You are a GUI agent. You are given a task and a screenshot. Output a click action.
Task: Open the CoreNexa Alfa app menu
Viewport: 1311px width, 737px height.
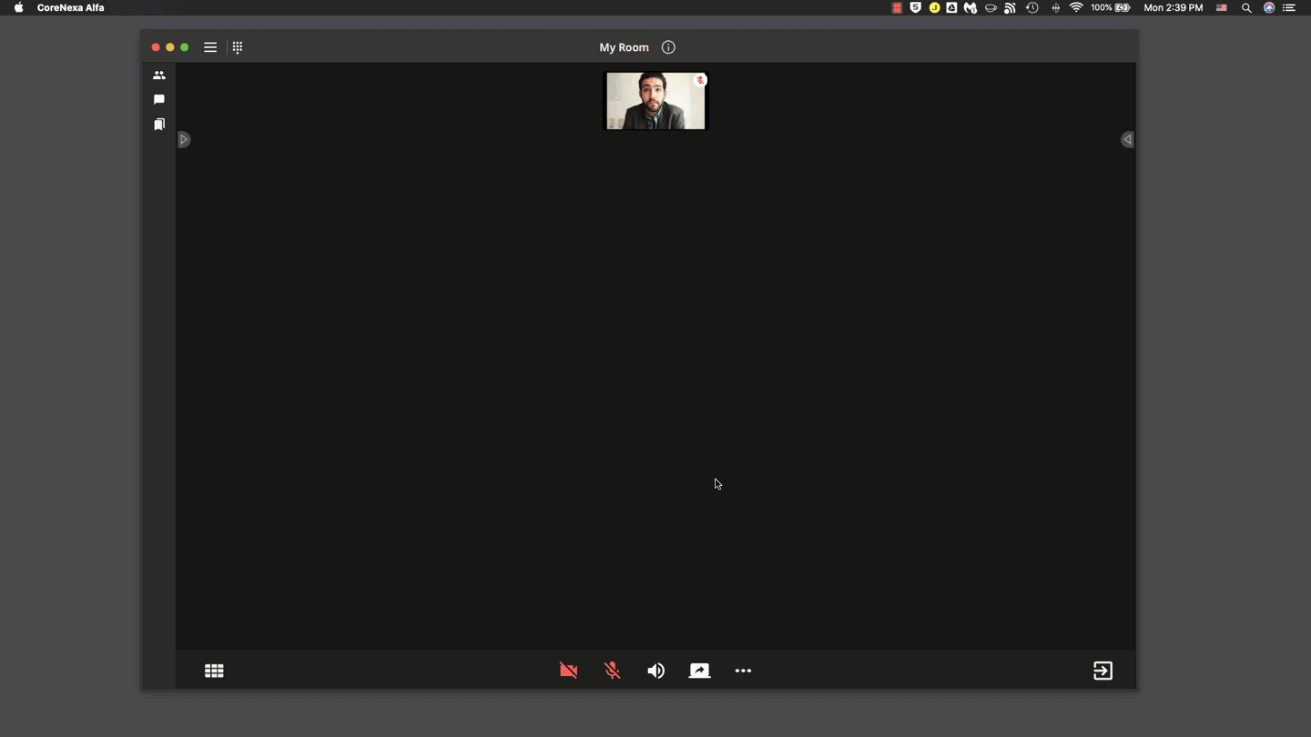coord(70,7)
